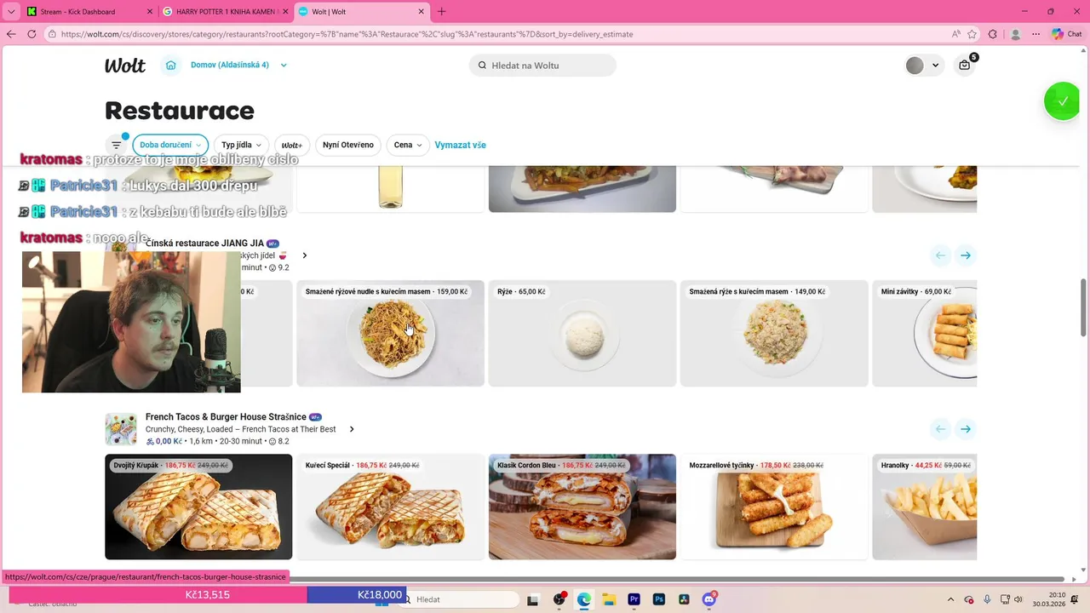Screen dimensions: 1090x613
Task: Toggle the Nyní Otevřeno filter
Action: coord(348,145)
